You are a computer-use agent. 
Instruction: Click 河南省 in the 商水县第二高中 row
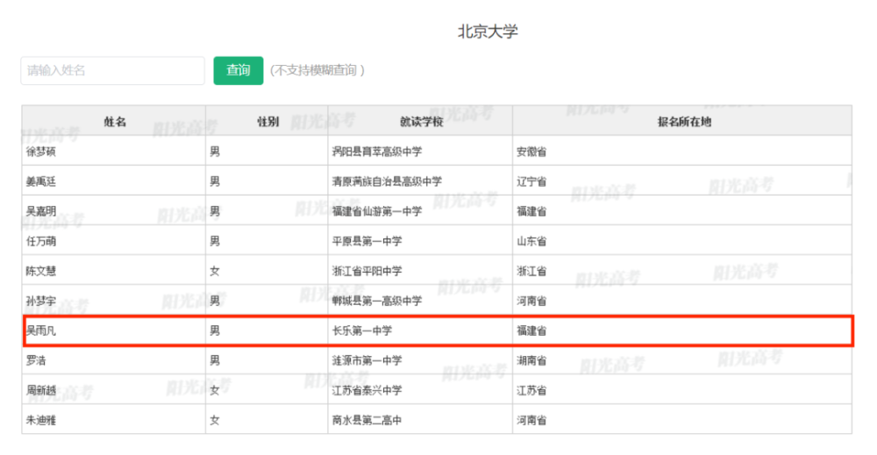(531, 420)
